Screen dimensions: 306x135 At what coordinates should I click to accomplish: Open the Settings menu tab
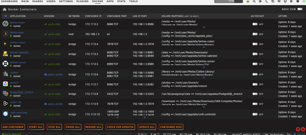66,1
